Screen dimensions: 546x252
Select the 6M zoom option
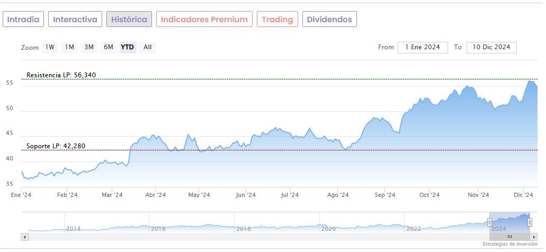tap(109, 47)
